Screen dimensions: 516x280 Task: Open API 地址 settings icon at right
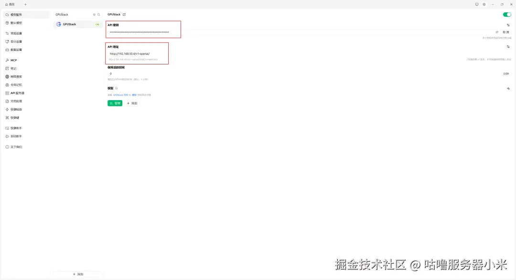pos(508,47)
